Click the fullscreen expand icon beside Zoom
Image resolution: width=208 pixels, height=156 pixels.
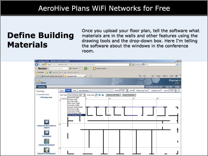coord(179,90)
